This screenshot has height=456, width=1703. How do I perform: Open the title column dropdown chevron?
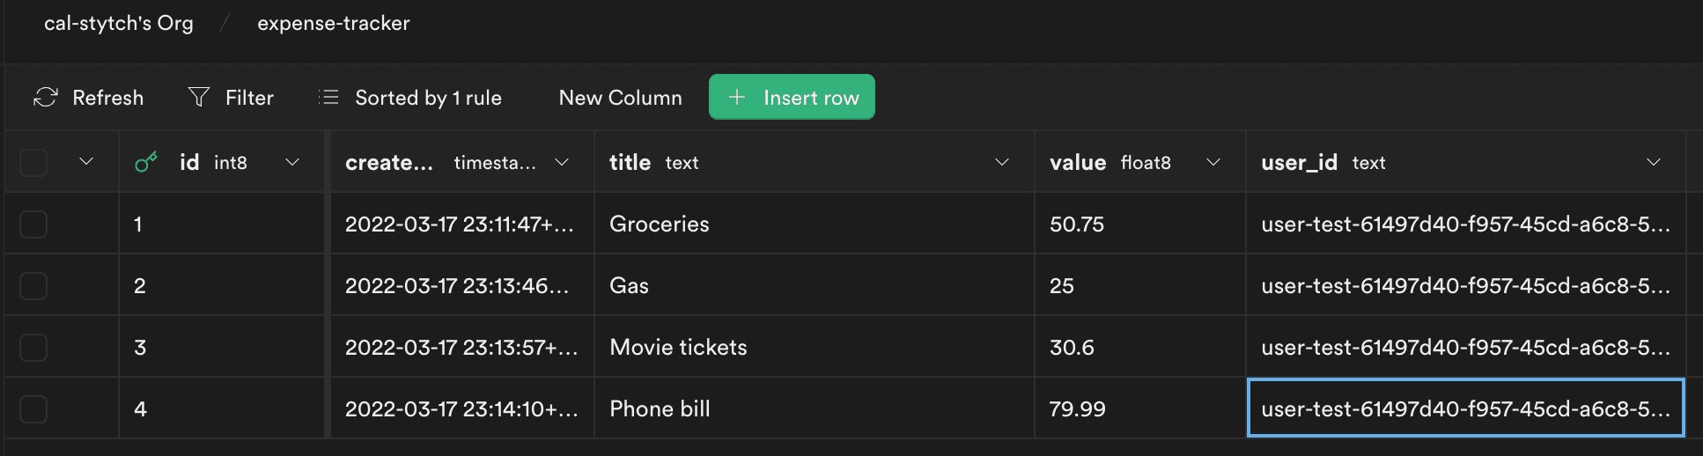coord(1001,162)
